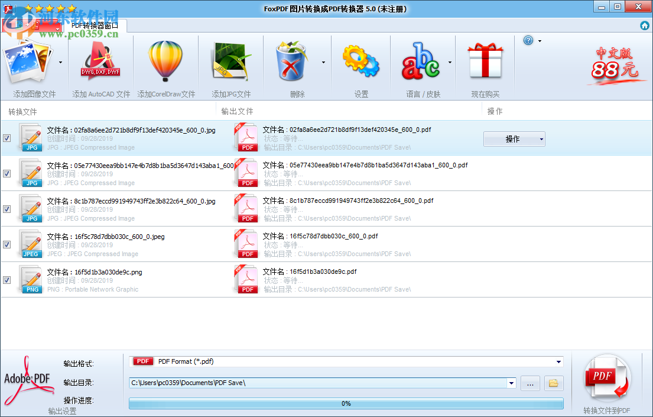Uncheck the 02fa8a6ee2d721b8df9f13def420345e file
Image resolution: width=653 pixels, height=417 pixels.
pos(7,138)
